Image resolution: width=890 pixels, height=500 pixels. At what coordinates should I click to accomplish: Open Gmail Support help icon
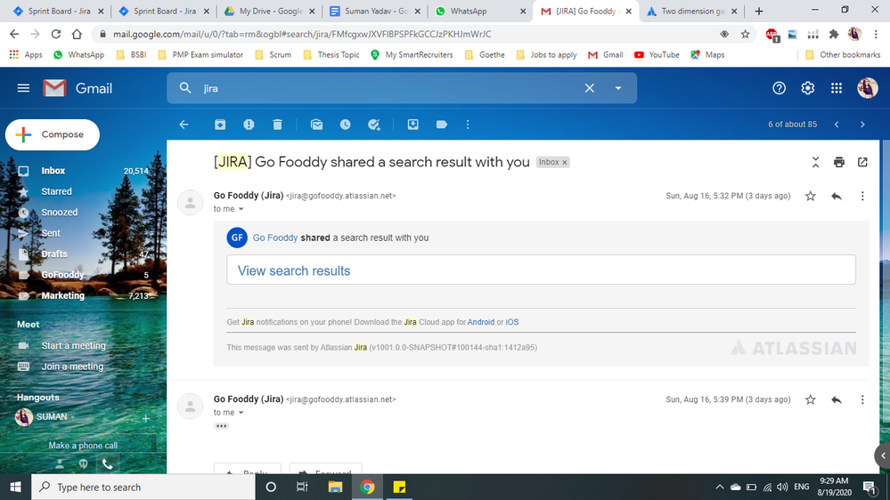click(779, 88)
